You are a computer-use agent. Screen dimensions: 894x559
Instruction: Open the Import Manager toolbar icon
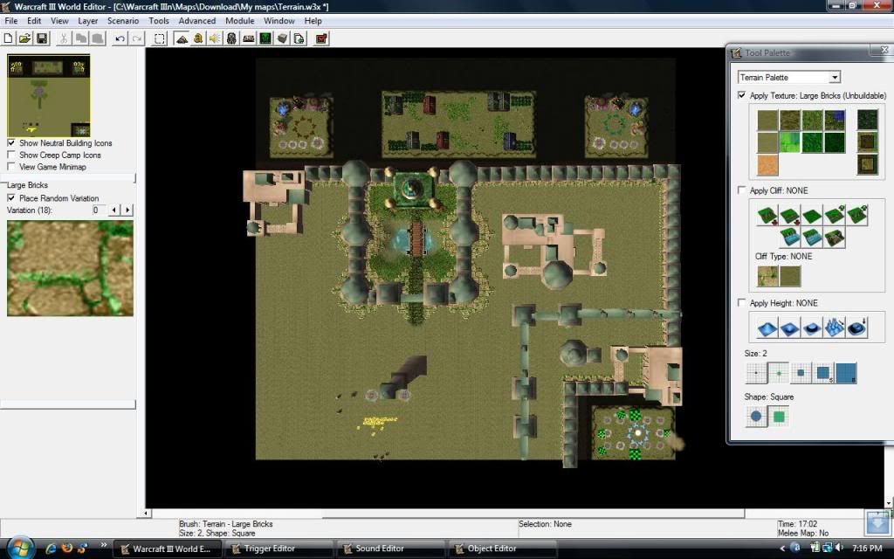pos(299,38)
